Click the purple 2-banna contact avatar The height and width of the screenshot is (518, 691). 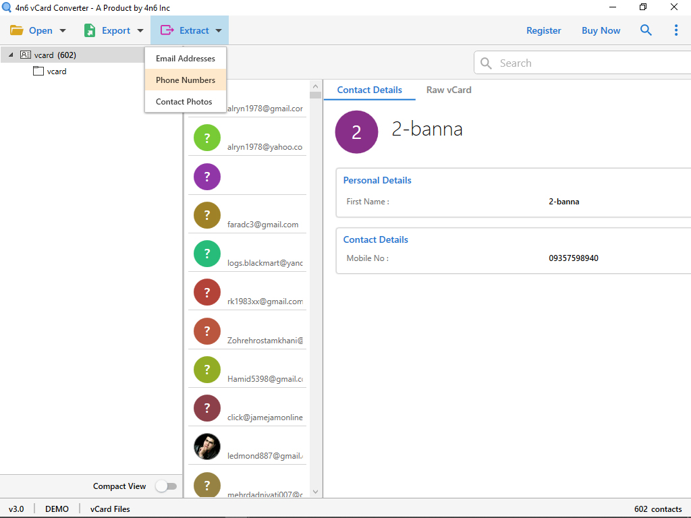[356, 132]
